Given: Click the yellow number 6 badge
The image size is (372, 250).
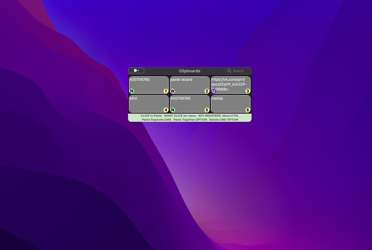Looking at the screenshot, I should pyautogui.click(x=248, y=110).
